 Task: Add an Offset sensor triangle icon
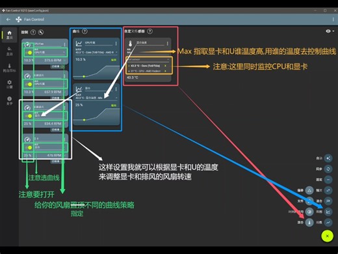pyautogui.click(x=309, y=190)
